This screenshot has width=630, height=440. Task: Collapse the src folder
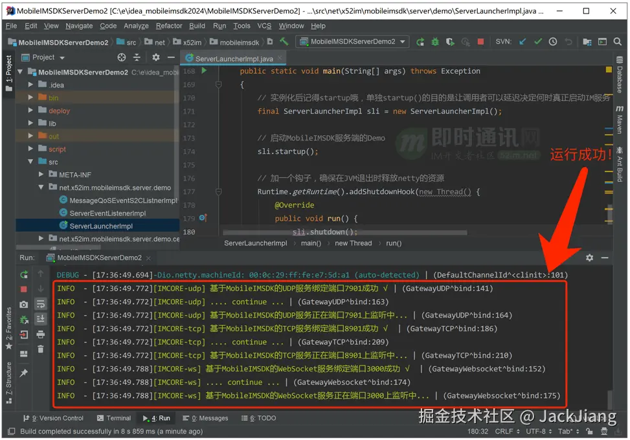click(x=30, y=162)
